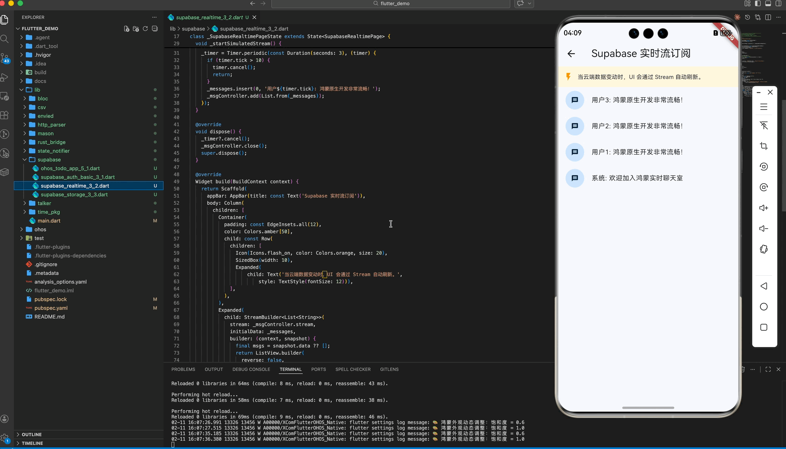Expand the OUTLINE section
Screen dimensions: 786x449
tap(32, 434)
